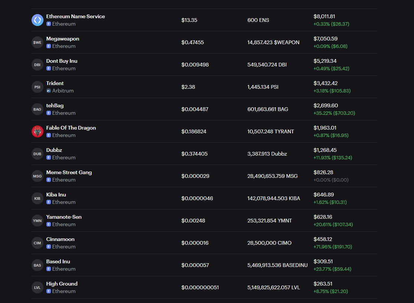This screenshot has height=303, width=414.
Task: Click the Fable Of The Dragon logo
Action: (38, 131)
